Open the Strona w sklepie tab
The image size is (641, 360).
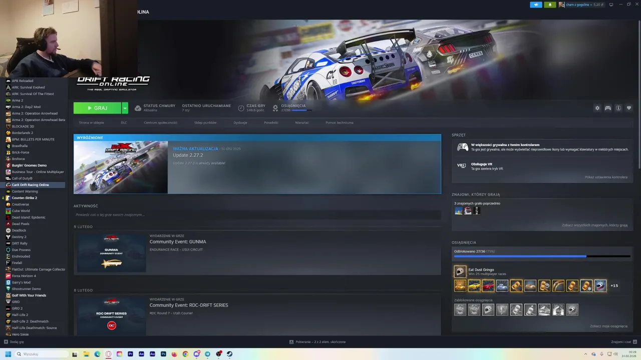tap(91, 122)
